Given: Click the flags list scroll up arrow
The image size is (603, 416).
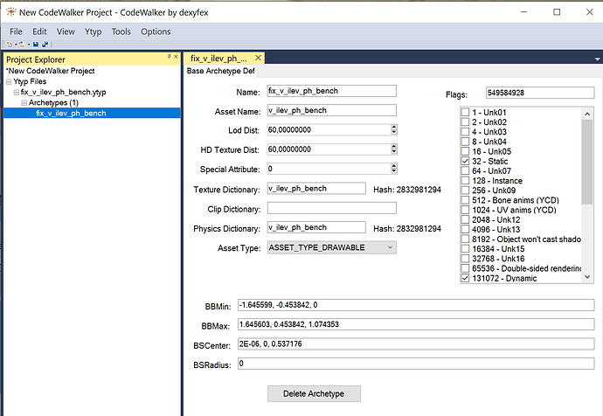Looking at the screenshot, I should (x=587, y=114).
